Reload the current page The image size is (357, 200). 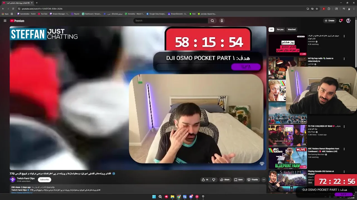[13, 9]
